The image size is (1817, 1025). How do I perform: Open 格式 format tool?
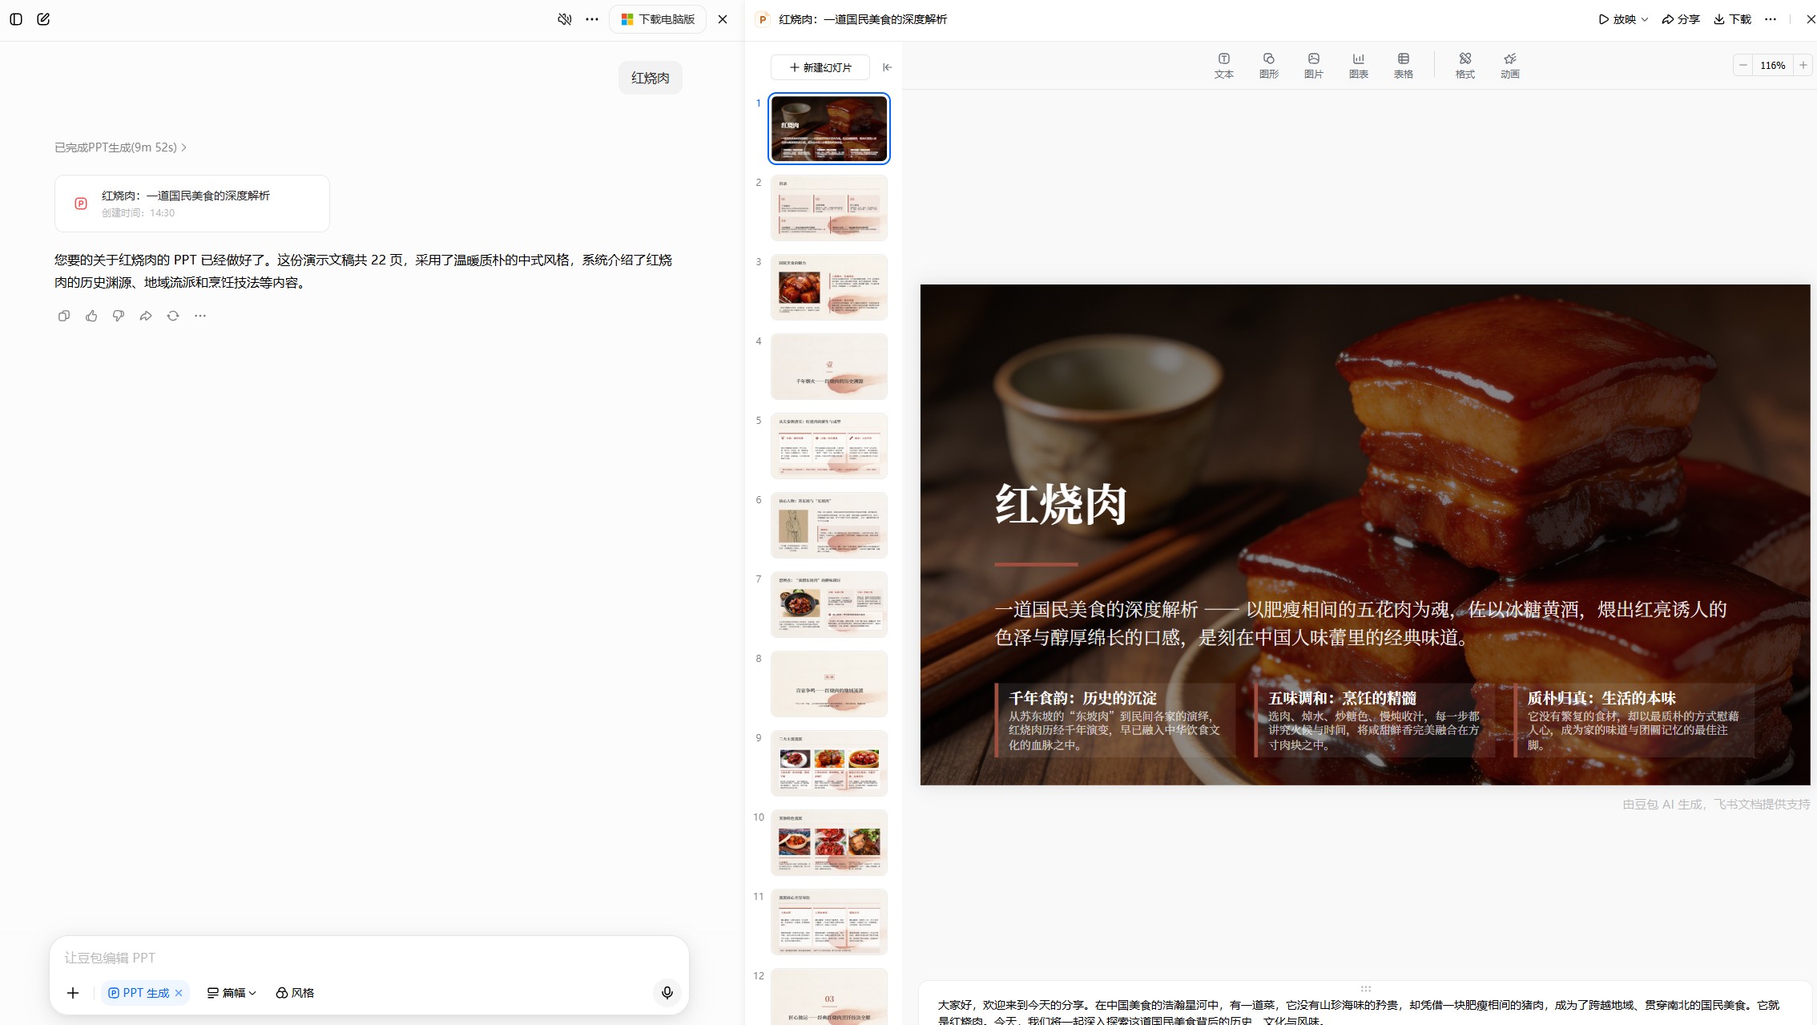point(1465,66)
